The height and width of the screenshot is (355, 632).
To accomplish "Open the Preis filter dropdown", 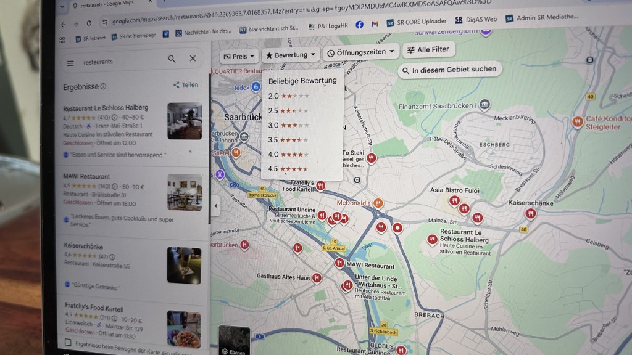I will click(239, 56).
